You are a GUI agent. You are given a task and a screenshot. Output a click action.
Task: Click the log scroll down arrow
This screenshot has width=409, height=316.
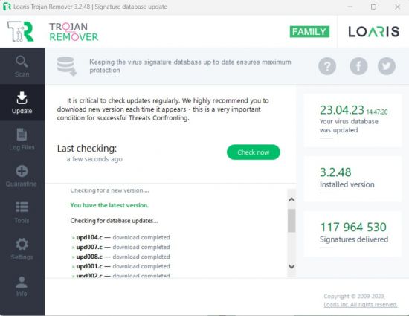tap(292, 266)
